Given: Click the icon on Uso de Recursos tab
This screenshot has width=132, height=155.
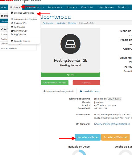Looking at the screenshot, I should [81, 91].
